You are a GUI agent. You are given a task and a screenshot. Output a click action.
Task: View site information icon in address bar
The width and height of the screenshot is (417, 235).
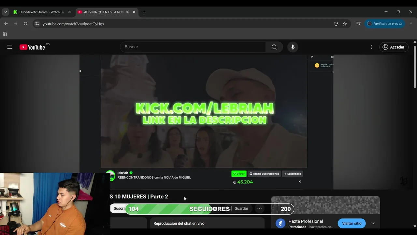(x=37, y=24)
